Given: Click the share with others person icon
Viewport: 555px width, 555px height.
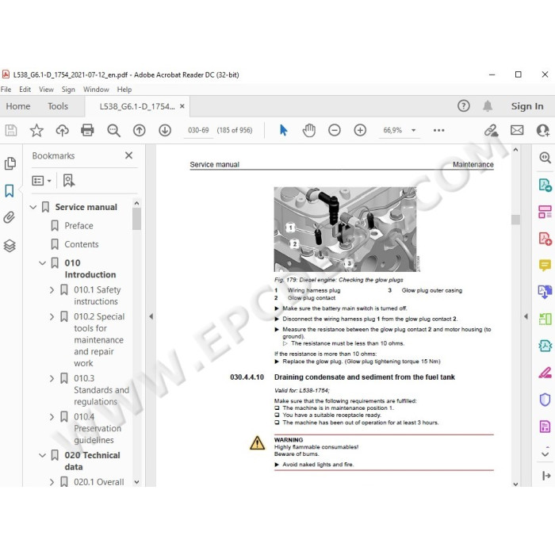Looking at the screenshot, I should coord(543,130).
